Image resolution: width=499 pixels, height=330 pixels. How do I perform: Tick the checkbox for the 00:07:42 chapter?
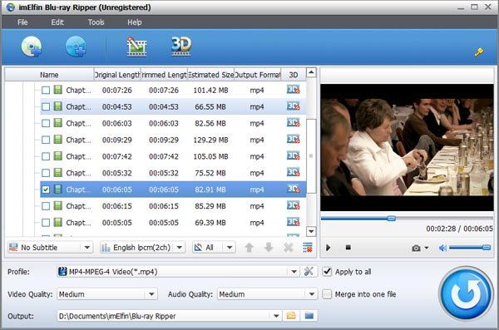46,156
